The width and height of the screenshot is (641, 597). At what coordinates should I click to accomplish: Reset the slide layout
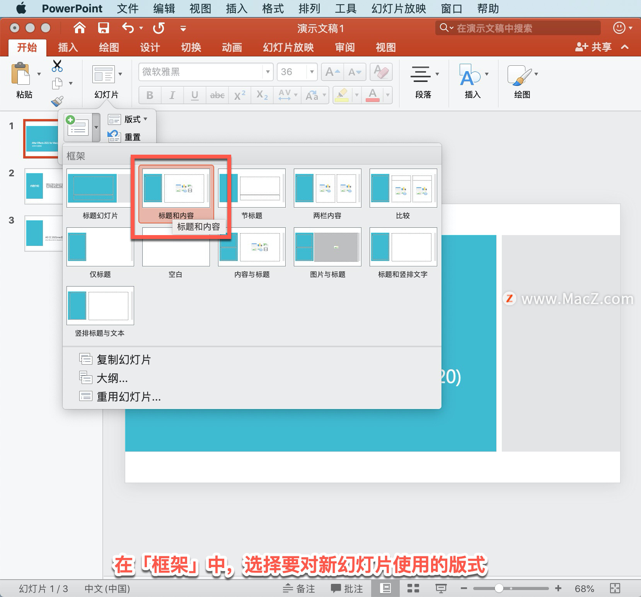click(x=124, y=136)
